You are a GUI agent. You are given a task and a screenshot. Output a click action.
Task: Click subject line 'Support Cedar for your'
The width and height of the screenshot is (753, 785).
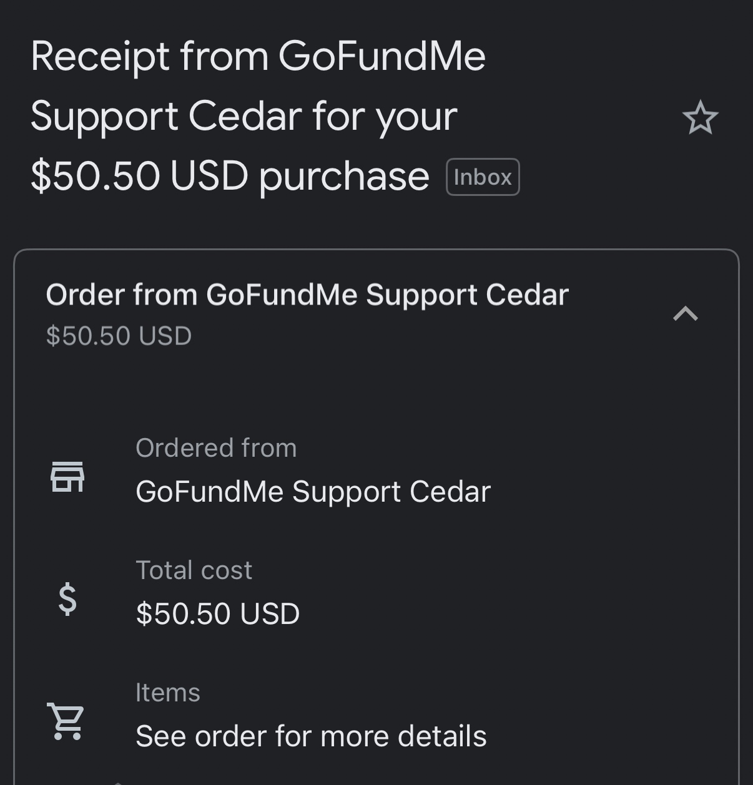coord(244,117)
